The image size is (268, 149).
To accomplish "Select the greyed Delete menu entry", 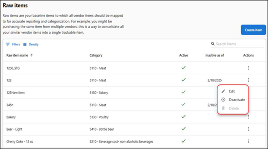I will point(233,108).
